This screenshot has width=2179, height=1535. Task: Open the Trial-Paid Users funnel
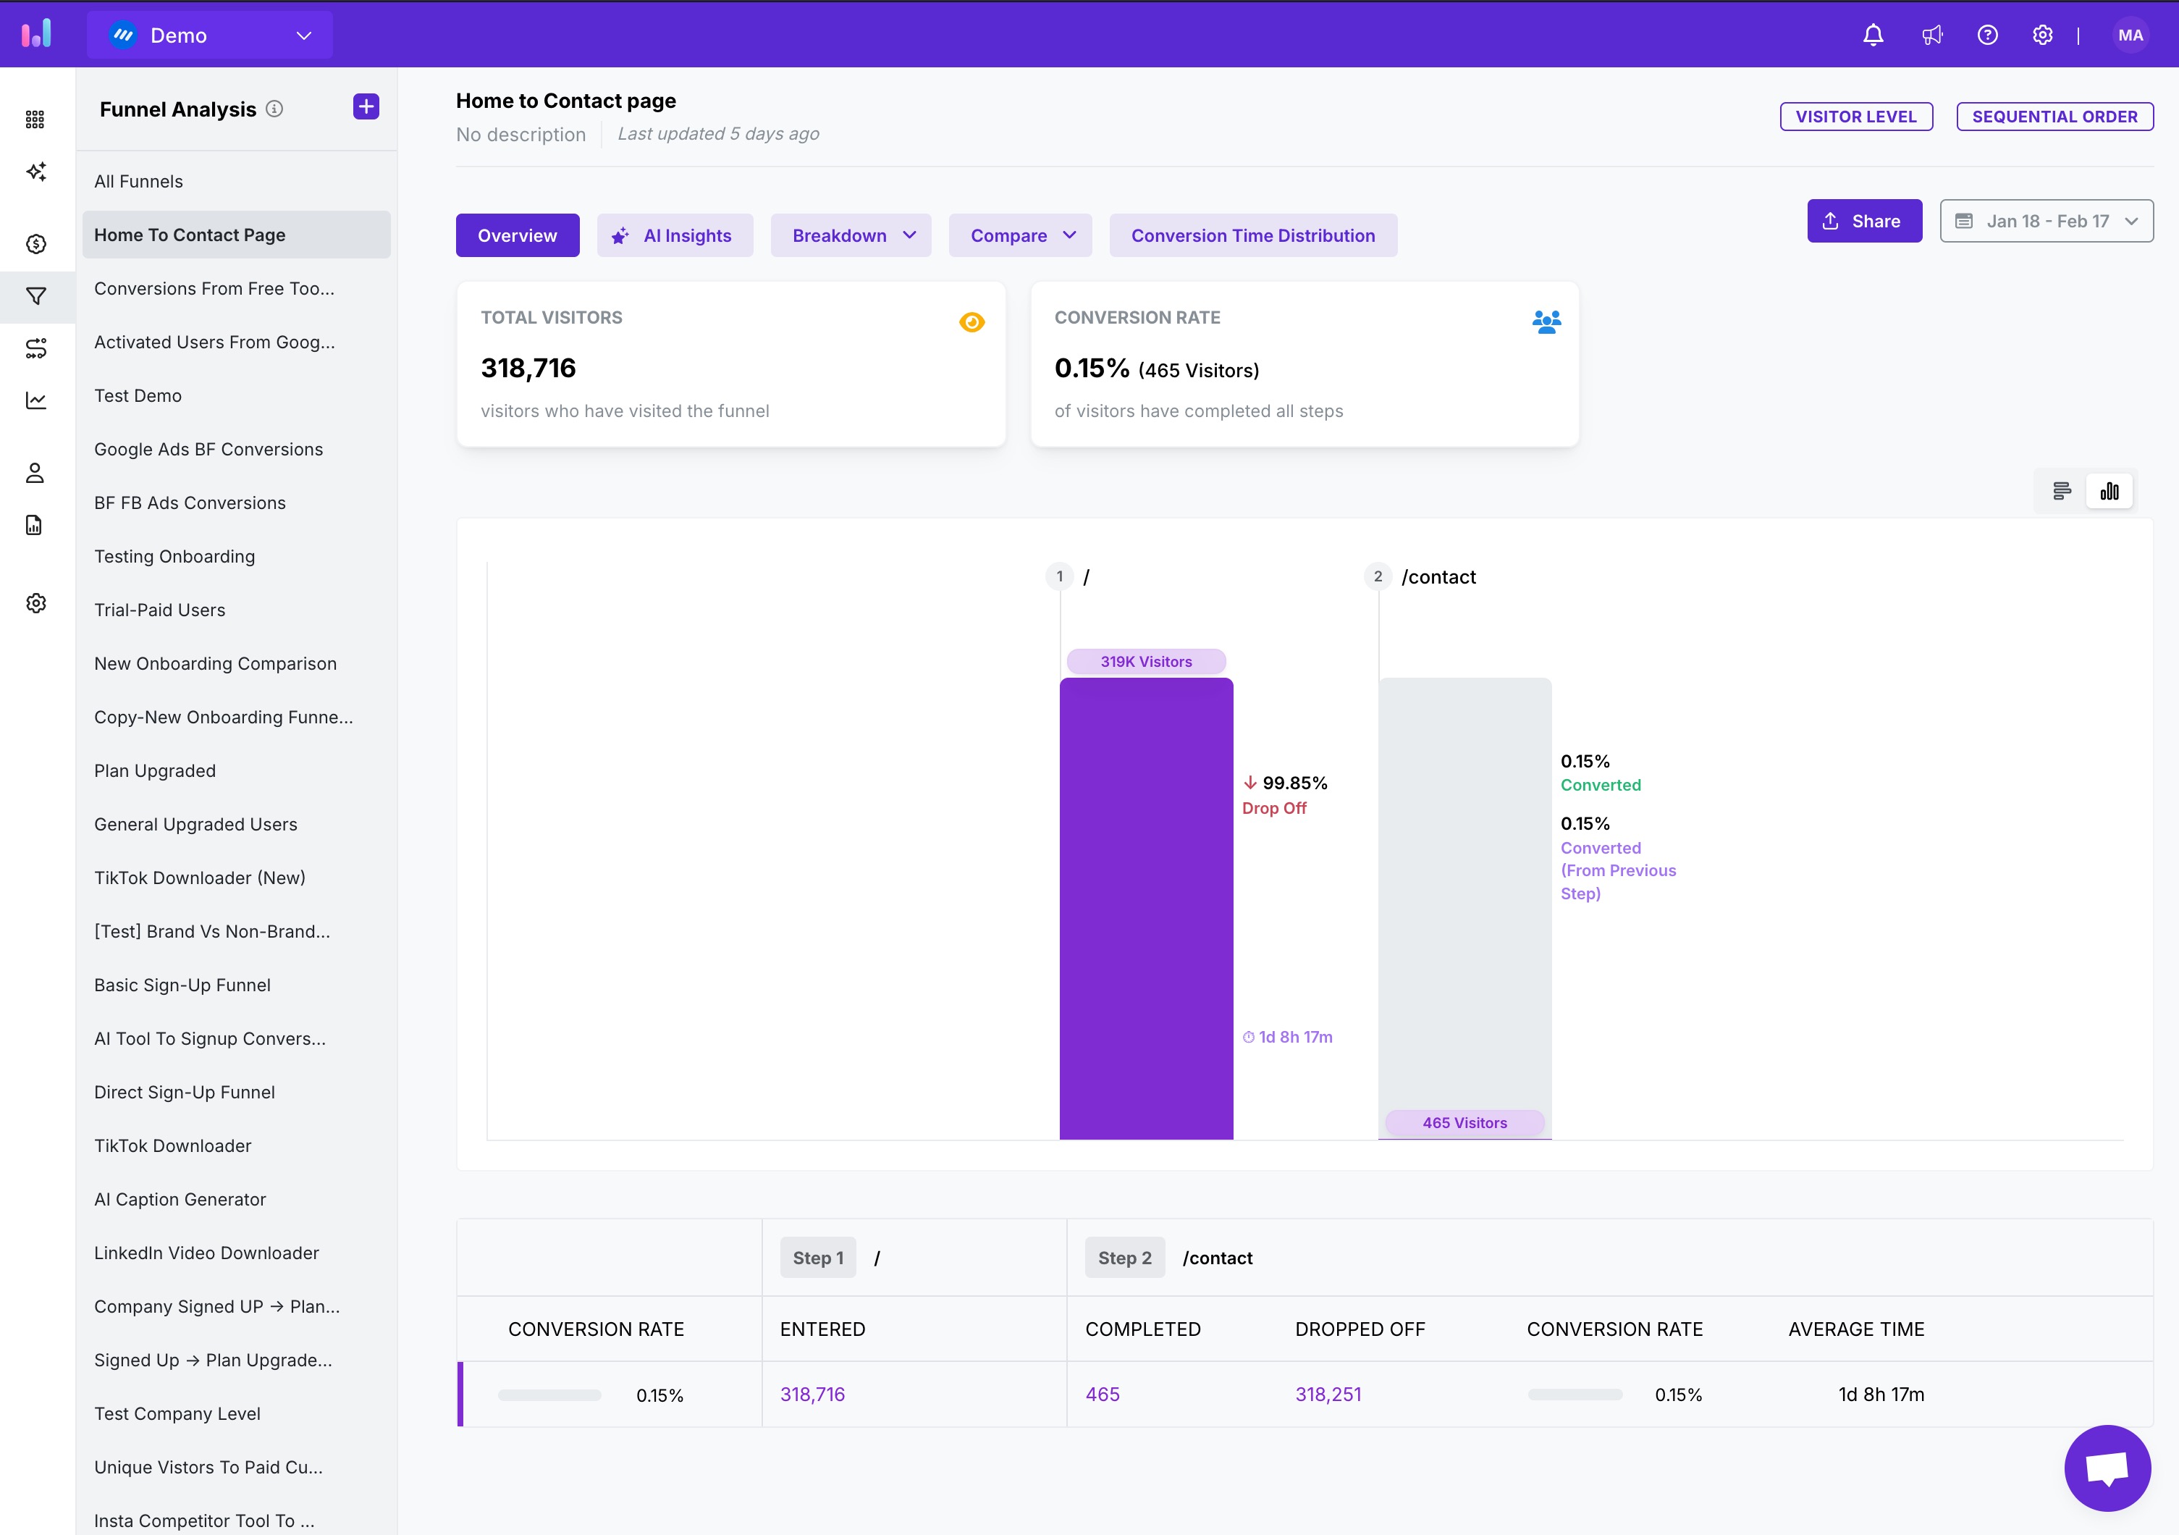159,610
